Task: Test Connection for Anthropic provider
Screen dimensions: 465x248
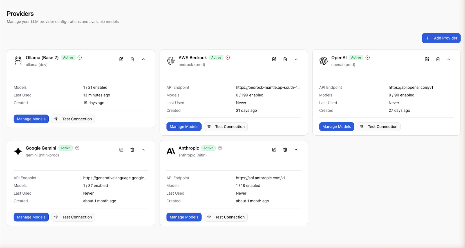Action: [226, 217]
